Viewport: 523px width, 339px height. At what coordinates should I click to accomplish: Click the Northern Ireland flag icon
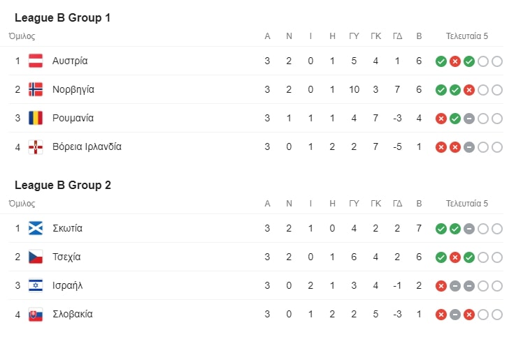pos(36,146)
